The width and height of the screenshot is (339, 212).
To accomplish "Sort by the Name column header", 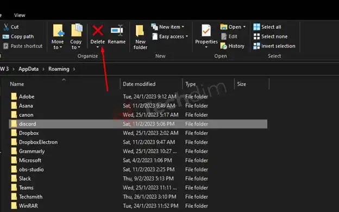I will (17, 84).
